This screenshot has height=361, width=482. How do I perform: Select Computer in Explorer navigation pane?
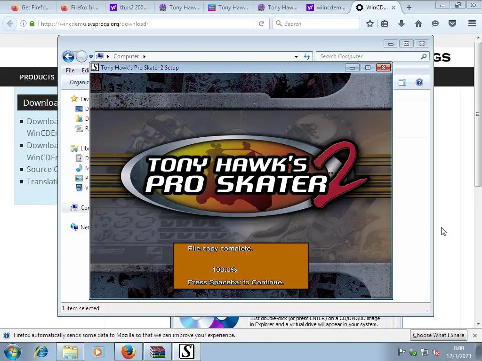(80, 207)
